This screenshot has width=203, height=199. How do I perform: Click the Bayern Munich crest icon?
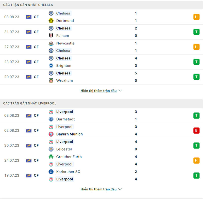point(51,134)
